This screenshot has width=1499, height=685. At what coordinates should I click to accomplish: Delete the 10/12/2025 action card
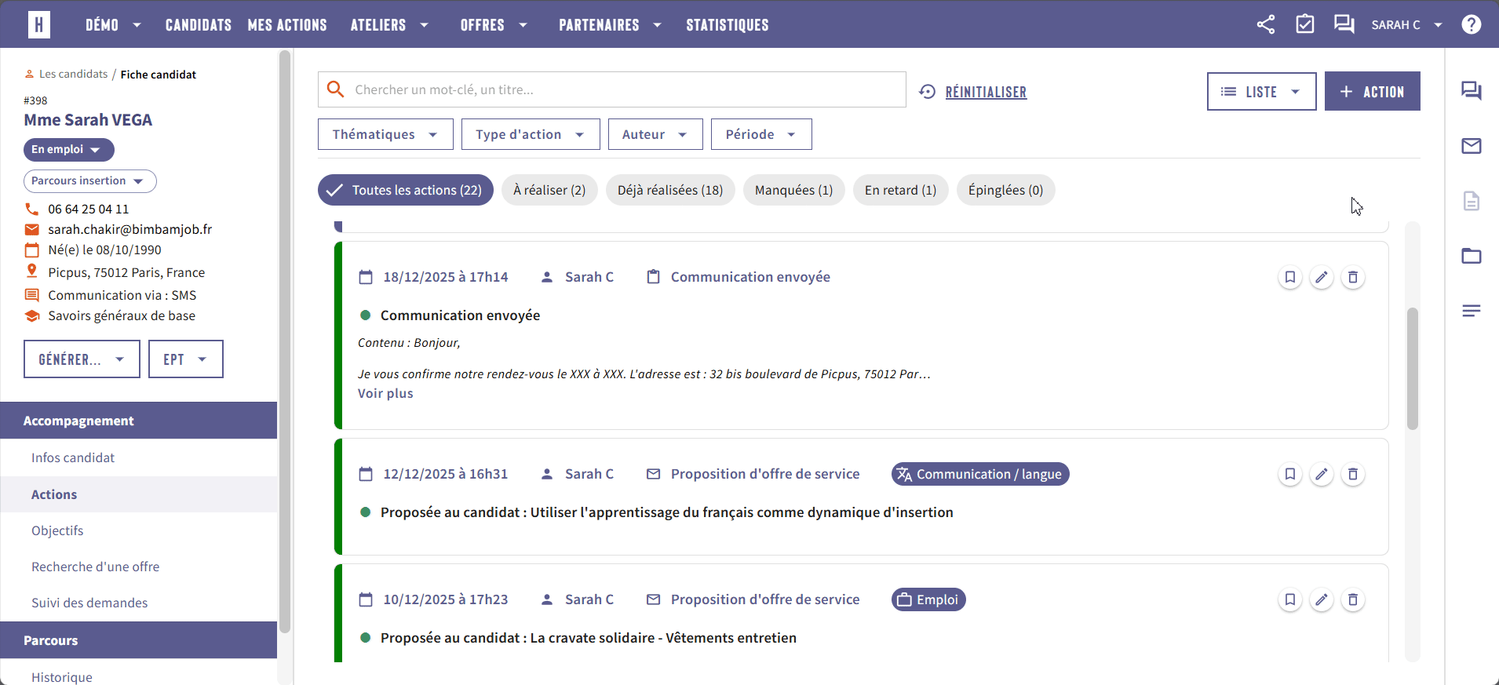tap(1353, 599)
